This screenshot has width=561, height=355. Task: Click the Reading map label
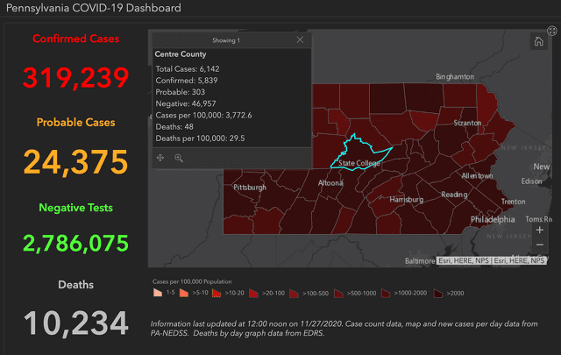coord(454,195)
